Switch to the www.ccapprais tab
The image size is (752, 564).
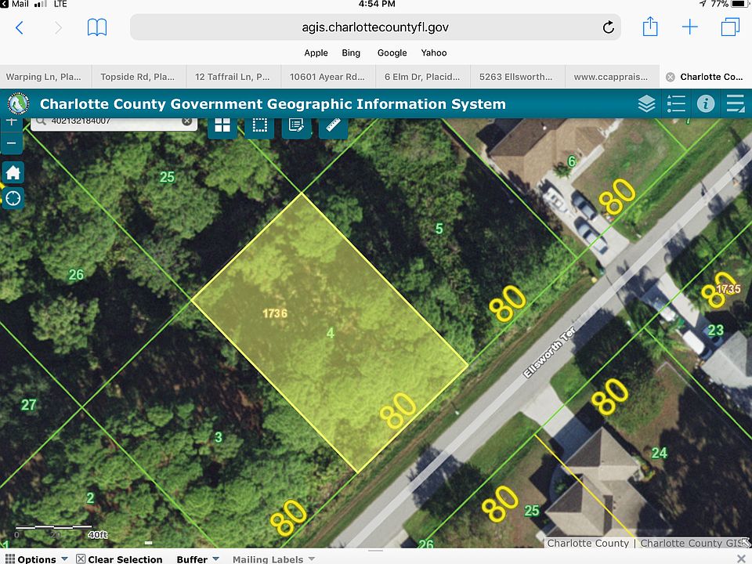pyautogui.click(x=611, y=77)
